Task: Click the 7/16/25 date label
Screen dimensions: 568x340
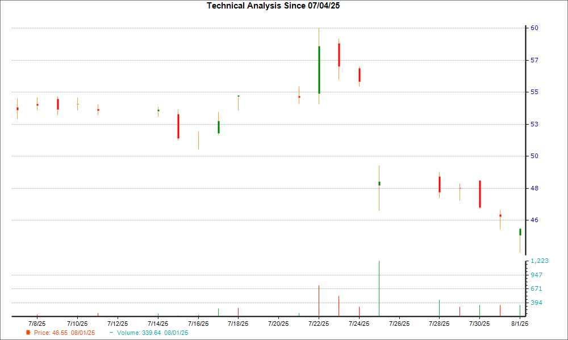Action: (x=198, y=324)
